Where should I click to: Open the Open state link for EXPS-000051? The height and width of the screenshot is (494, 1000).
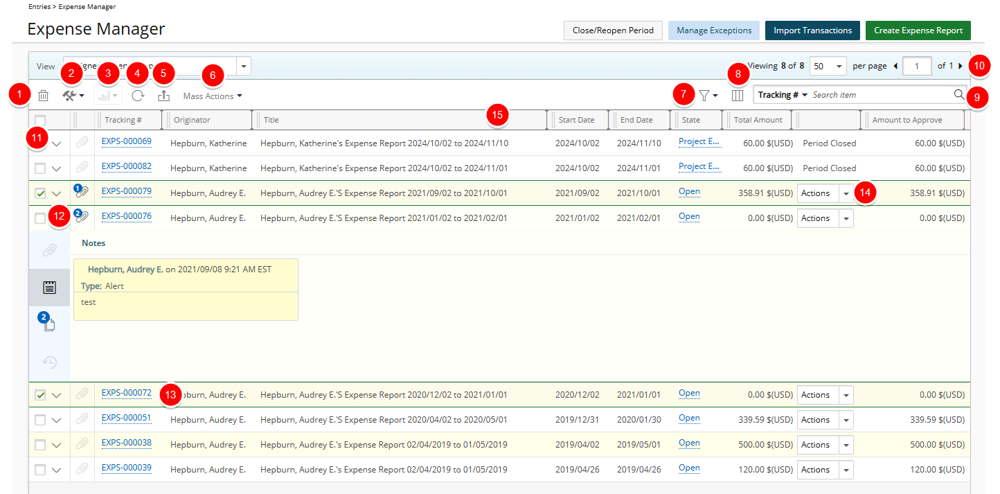(x=689, y=418)
